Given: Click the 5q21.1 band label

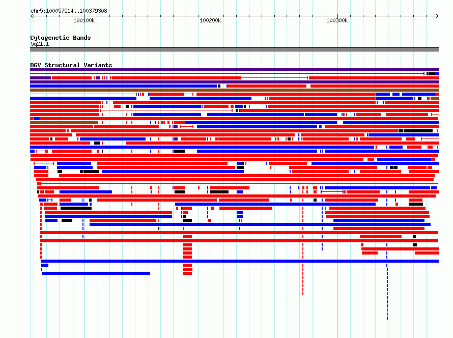Looking at the screenshot, I should [40, 44].
